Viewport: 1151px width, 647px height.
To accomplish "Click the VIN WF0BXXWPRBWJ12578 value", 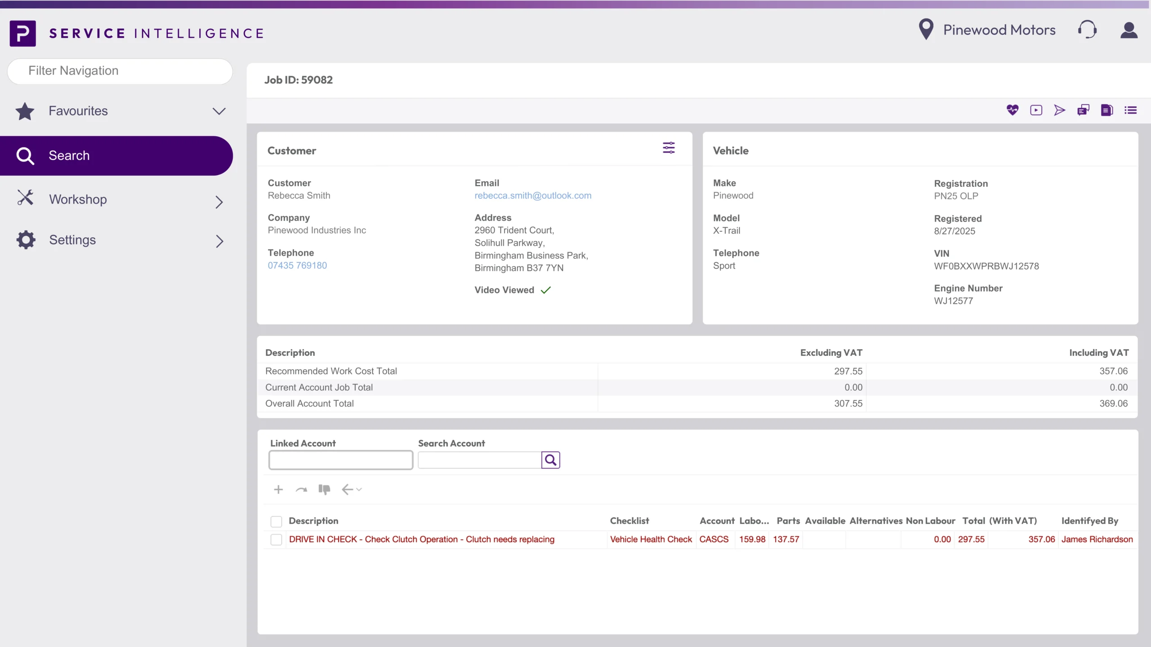I will pyautogui.click(x=986, y=266).
